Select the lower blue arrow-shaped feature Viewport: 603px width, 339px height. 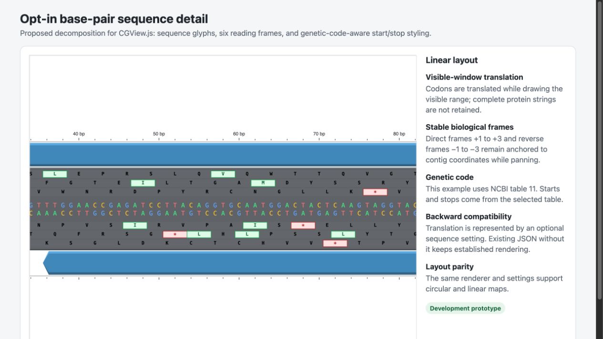point(229,263)
